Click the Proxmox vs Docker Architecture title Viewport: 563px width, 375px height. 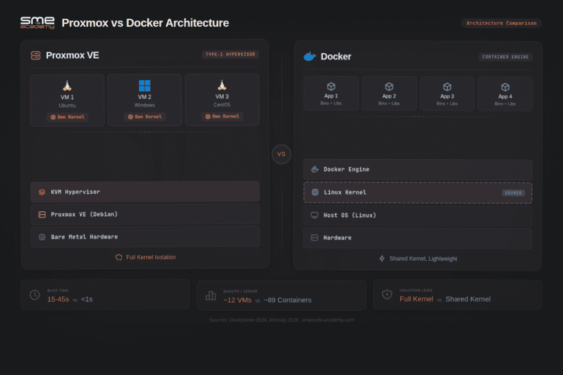[x=145, y=23]
